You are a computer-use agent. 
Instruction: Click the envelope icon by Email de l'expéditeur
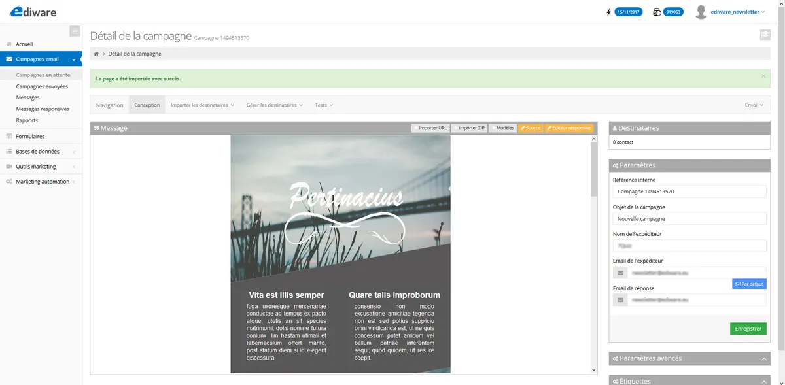point(620,273)
